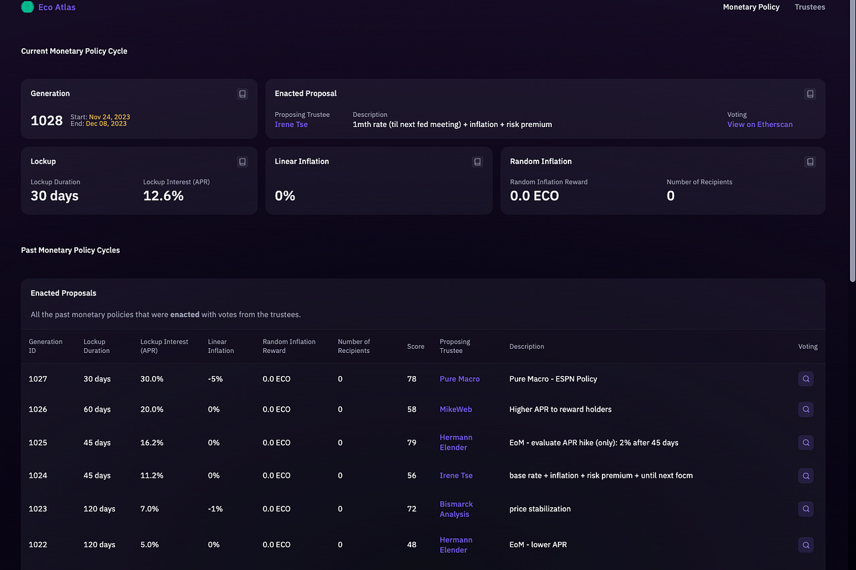Click the 30.0% APR cell
Viewport: 856px width, 570px height.
tap(152, 379)
